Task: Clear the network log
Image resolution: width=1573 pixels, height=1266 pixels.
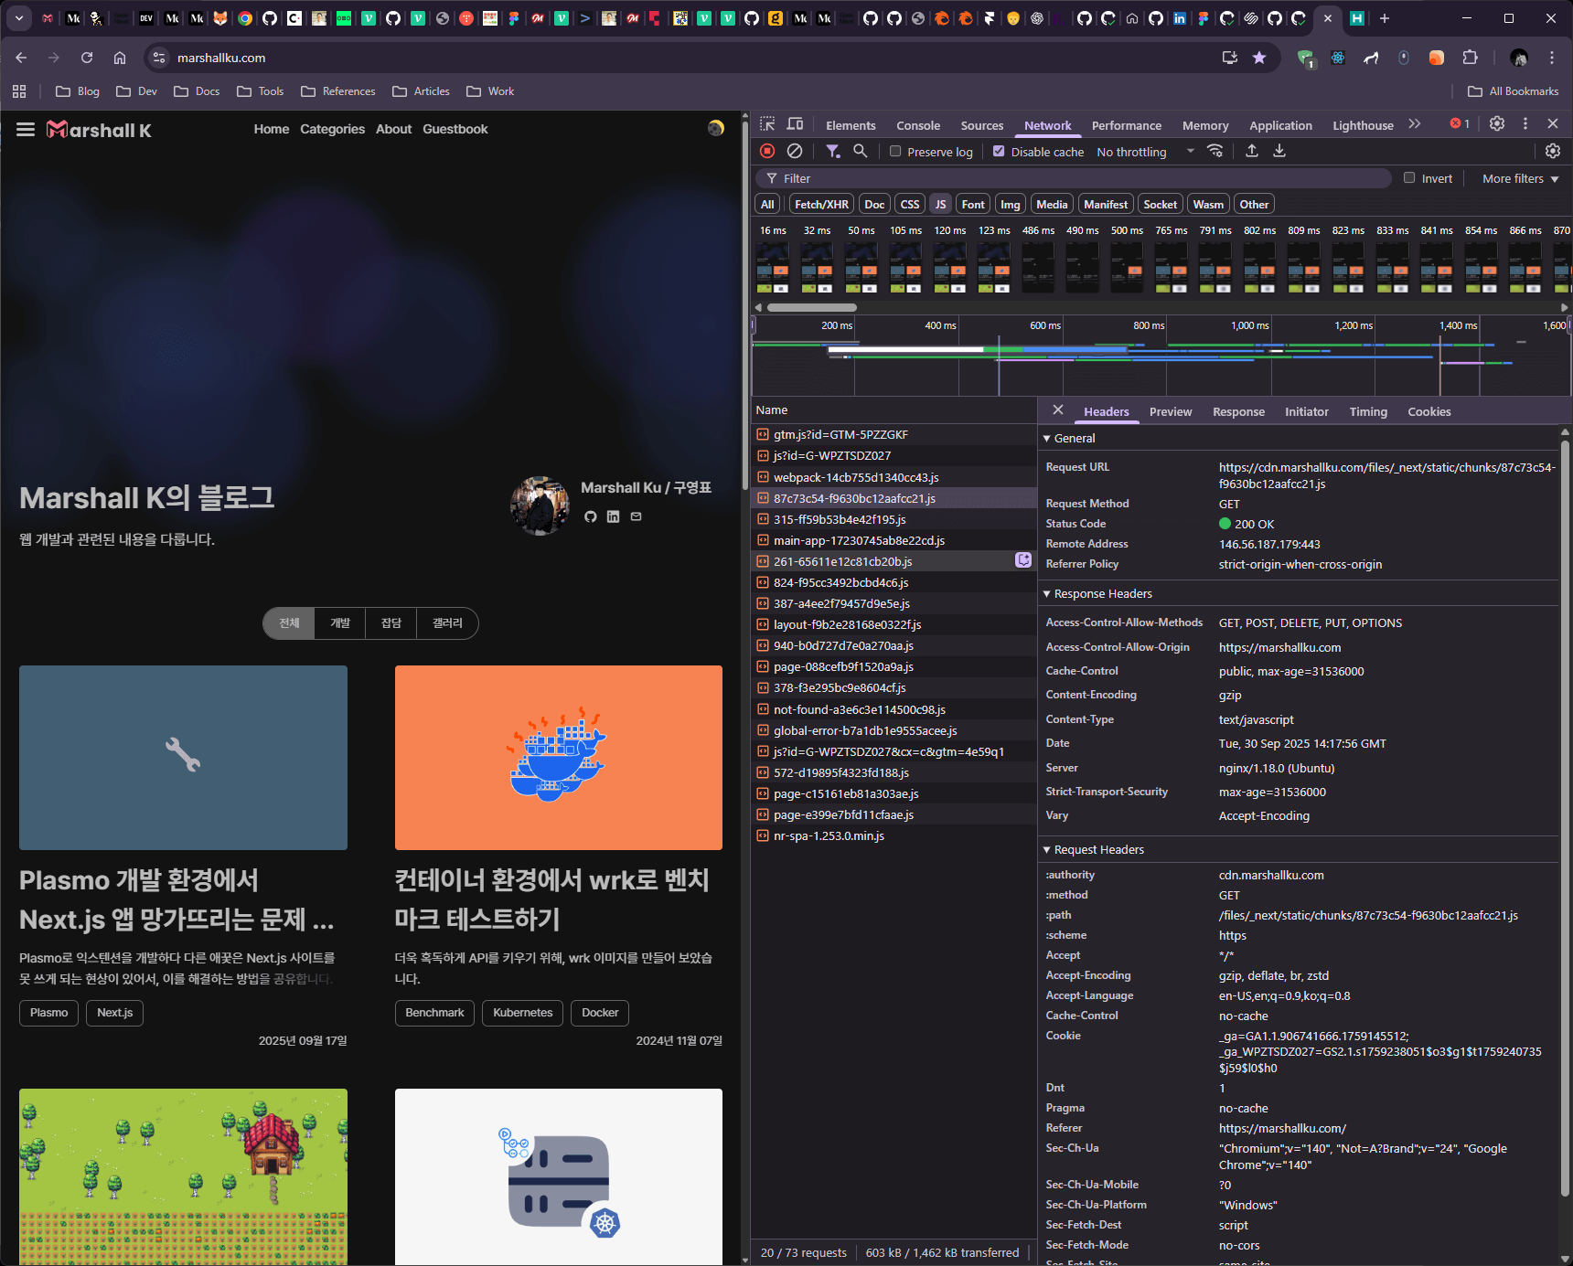Action: pos(795,152)
